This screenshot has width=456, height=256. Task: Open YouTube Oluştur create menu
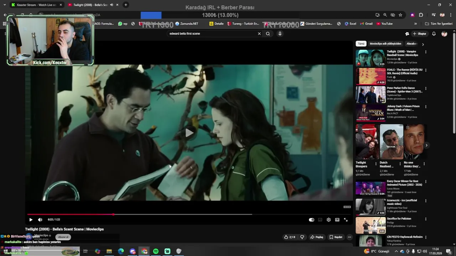click(420, 34)
